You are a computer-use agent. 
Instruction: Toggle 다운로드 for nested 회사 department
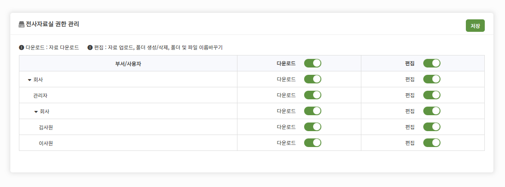coord(312,111)
